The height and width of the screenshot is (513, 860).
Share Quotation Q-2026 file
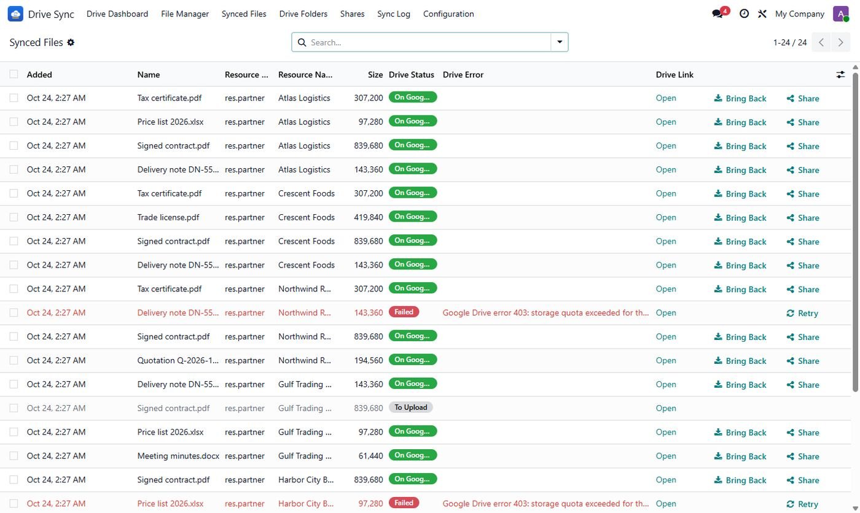tap(803, 361)
